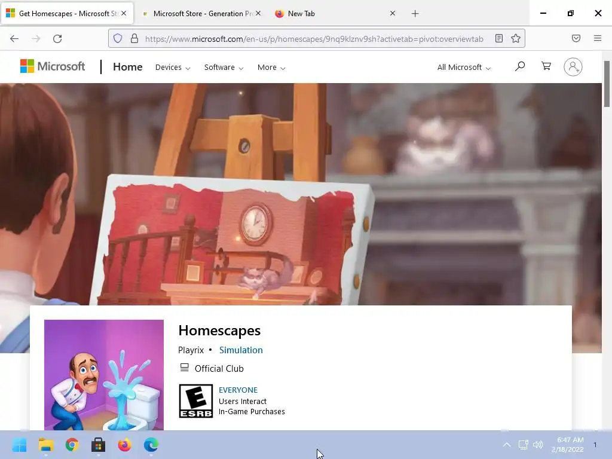Show hidden system tray icons
Image resolution: width=612 pixels, height=459 pixels.
point(507,445)
